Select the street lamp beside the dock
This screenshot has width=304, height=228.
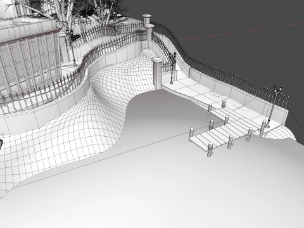[x=274, y=106]
